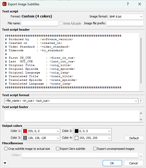Click the footer scroll up arrow
Screen dimensions: 146x168
141,113
